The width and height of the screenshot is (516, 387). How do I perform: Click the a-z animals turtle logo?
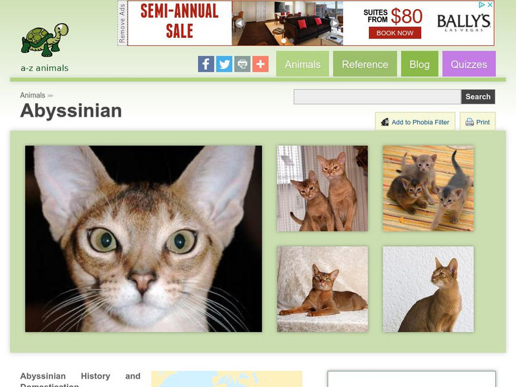[x=45, y=47]
